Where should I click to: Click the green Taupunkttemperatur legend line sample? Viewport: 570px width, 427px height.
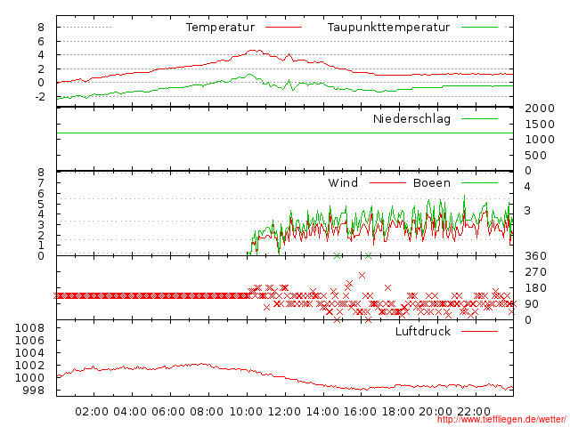(x=479, y=28)
